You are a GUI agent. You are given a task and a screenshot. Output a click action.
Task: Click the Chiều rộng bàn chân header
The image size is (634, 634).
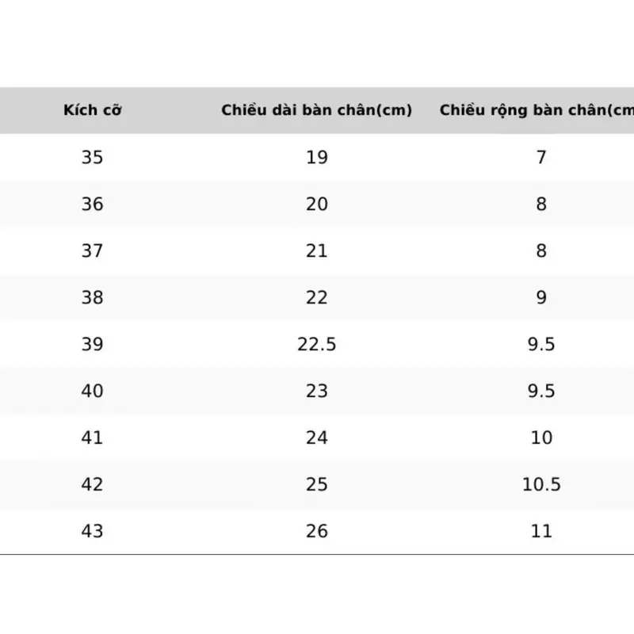537,110
